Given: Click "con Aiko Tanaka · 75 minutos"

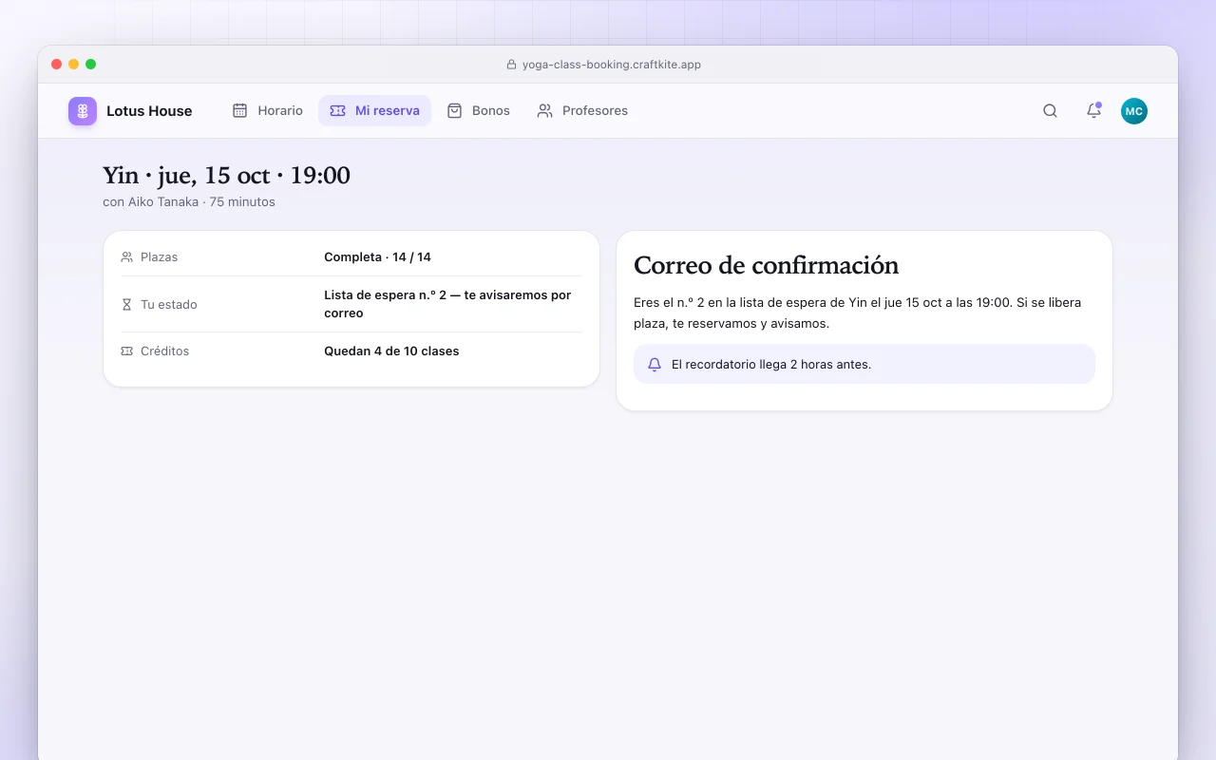Looking at the screenshot, I should coord(189,202).
